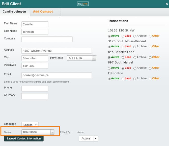Close the Edit Client dialog
This screenshot has width=169, height=146.
click(166, 4)
